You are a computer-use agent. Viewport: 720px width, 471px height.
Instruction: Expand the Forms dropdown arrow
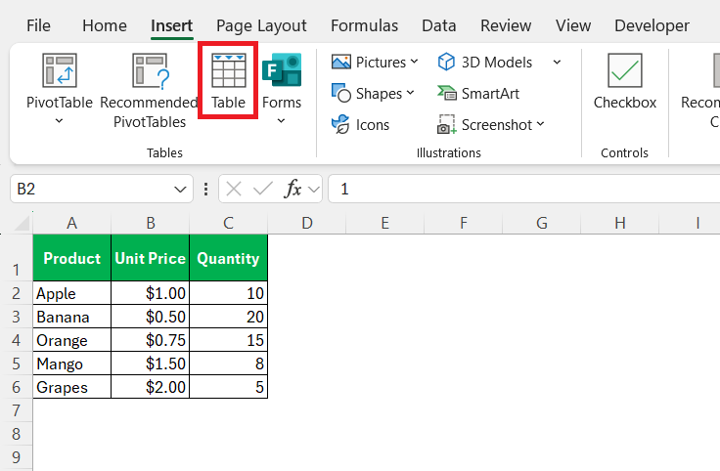click(282, 121)
